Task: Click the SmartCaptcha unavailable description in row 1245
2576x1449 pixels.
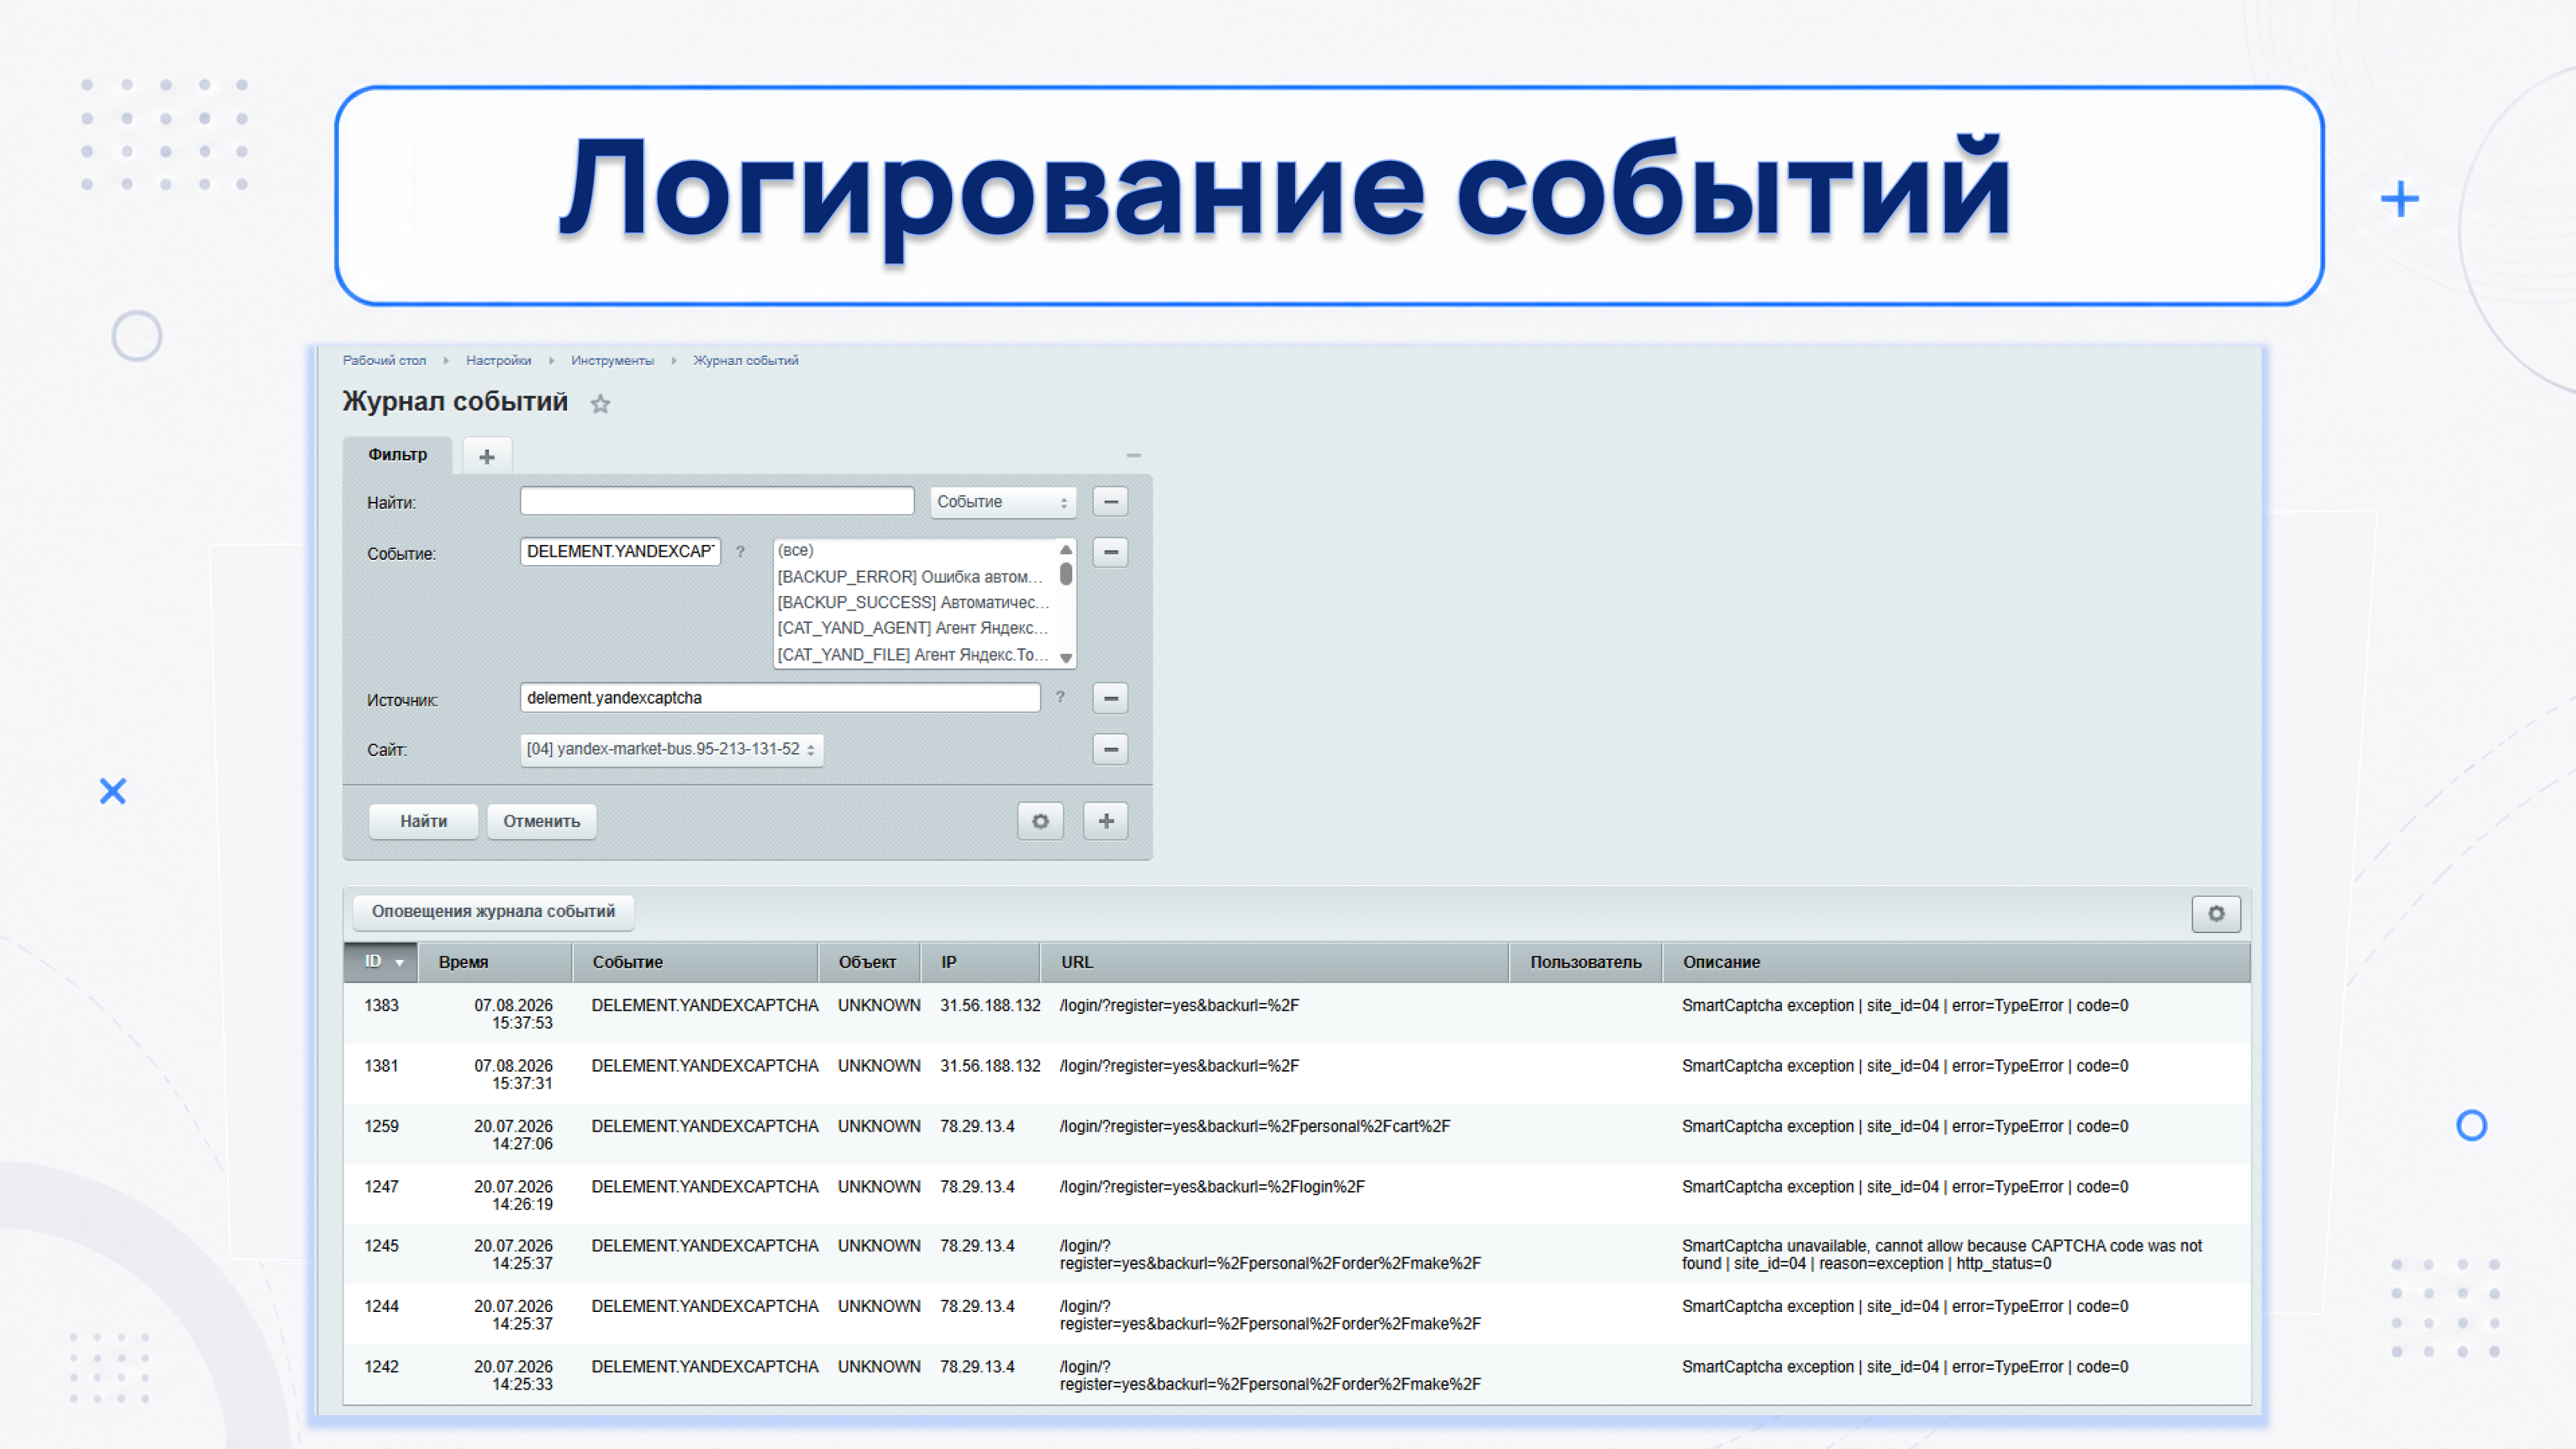Action: (x=1941, y=1254)
